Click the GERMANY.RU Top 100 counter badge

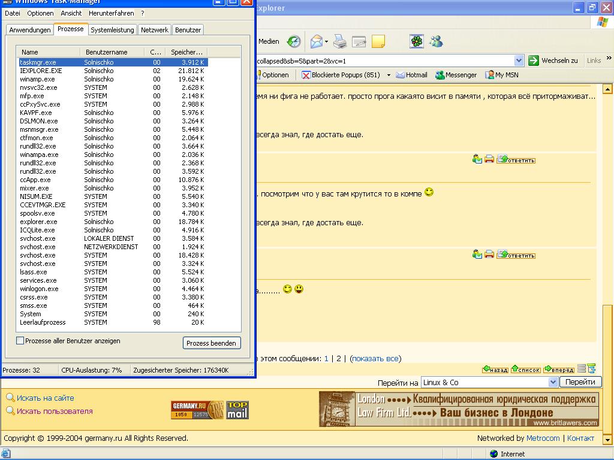click(197, 410)
